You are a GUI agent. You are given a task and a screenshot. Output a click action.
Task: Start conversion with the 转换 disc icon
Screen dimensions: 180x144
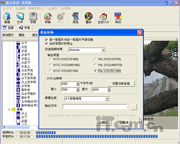(48, 18)
